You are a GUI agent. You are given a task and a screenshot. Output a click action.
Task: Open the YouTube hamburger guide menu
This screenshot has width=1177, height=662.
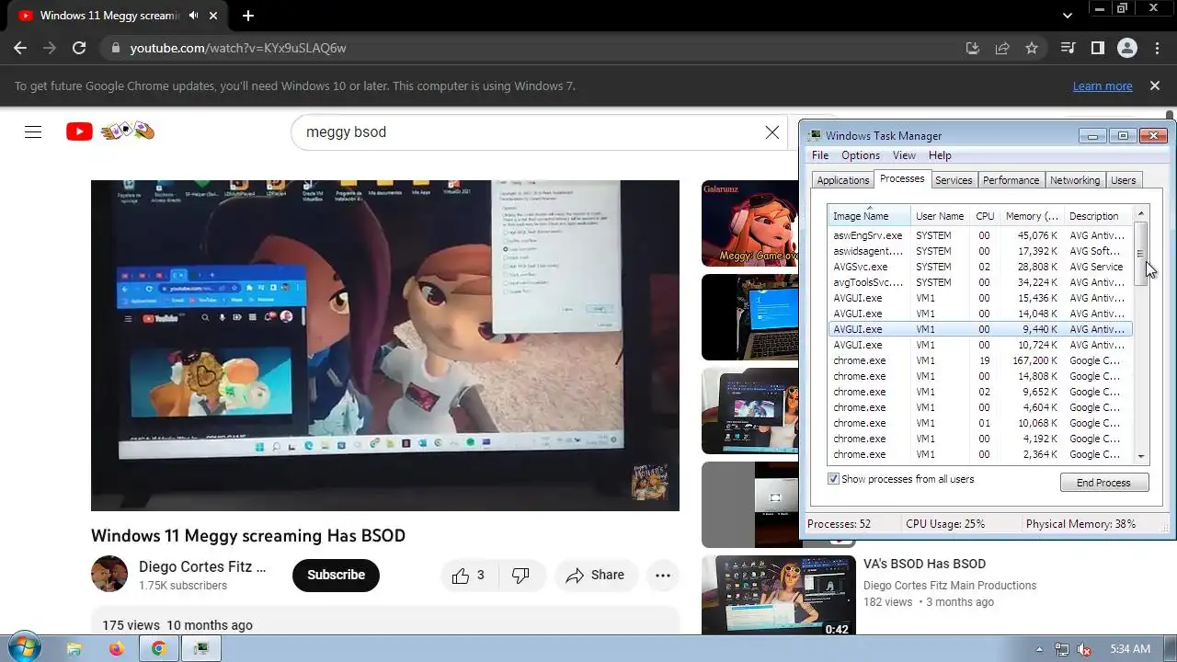point(33,131)
